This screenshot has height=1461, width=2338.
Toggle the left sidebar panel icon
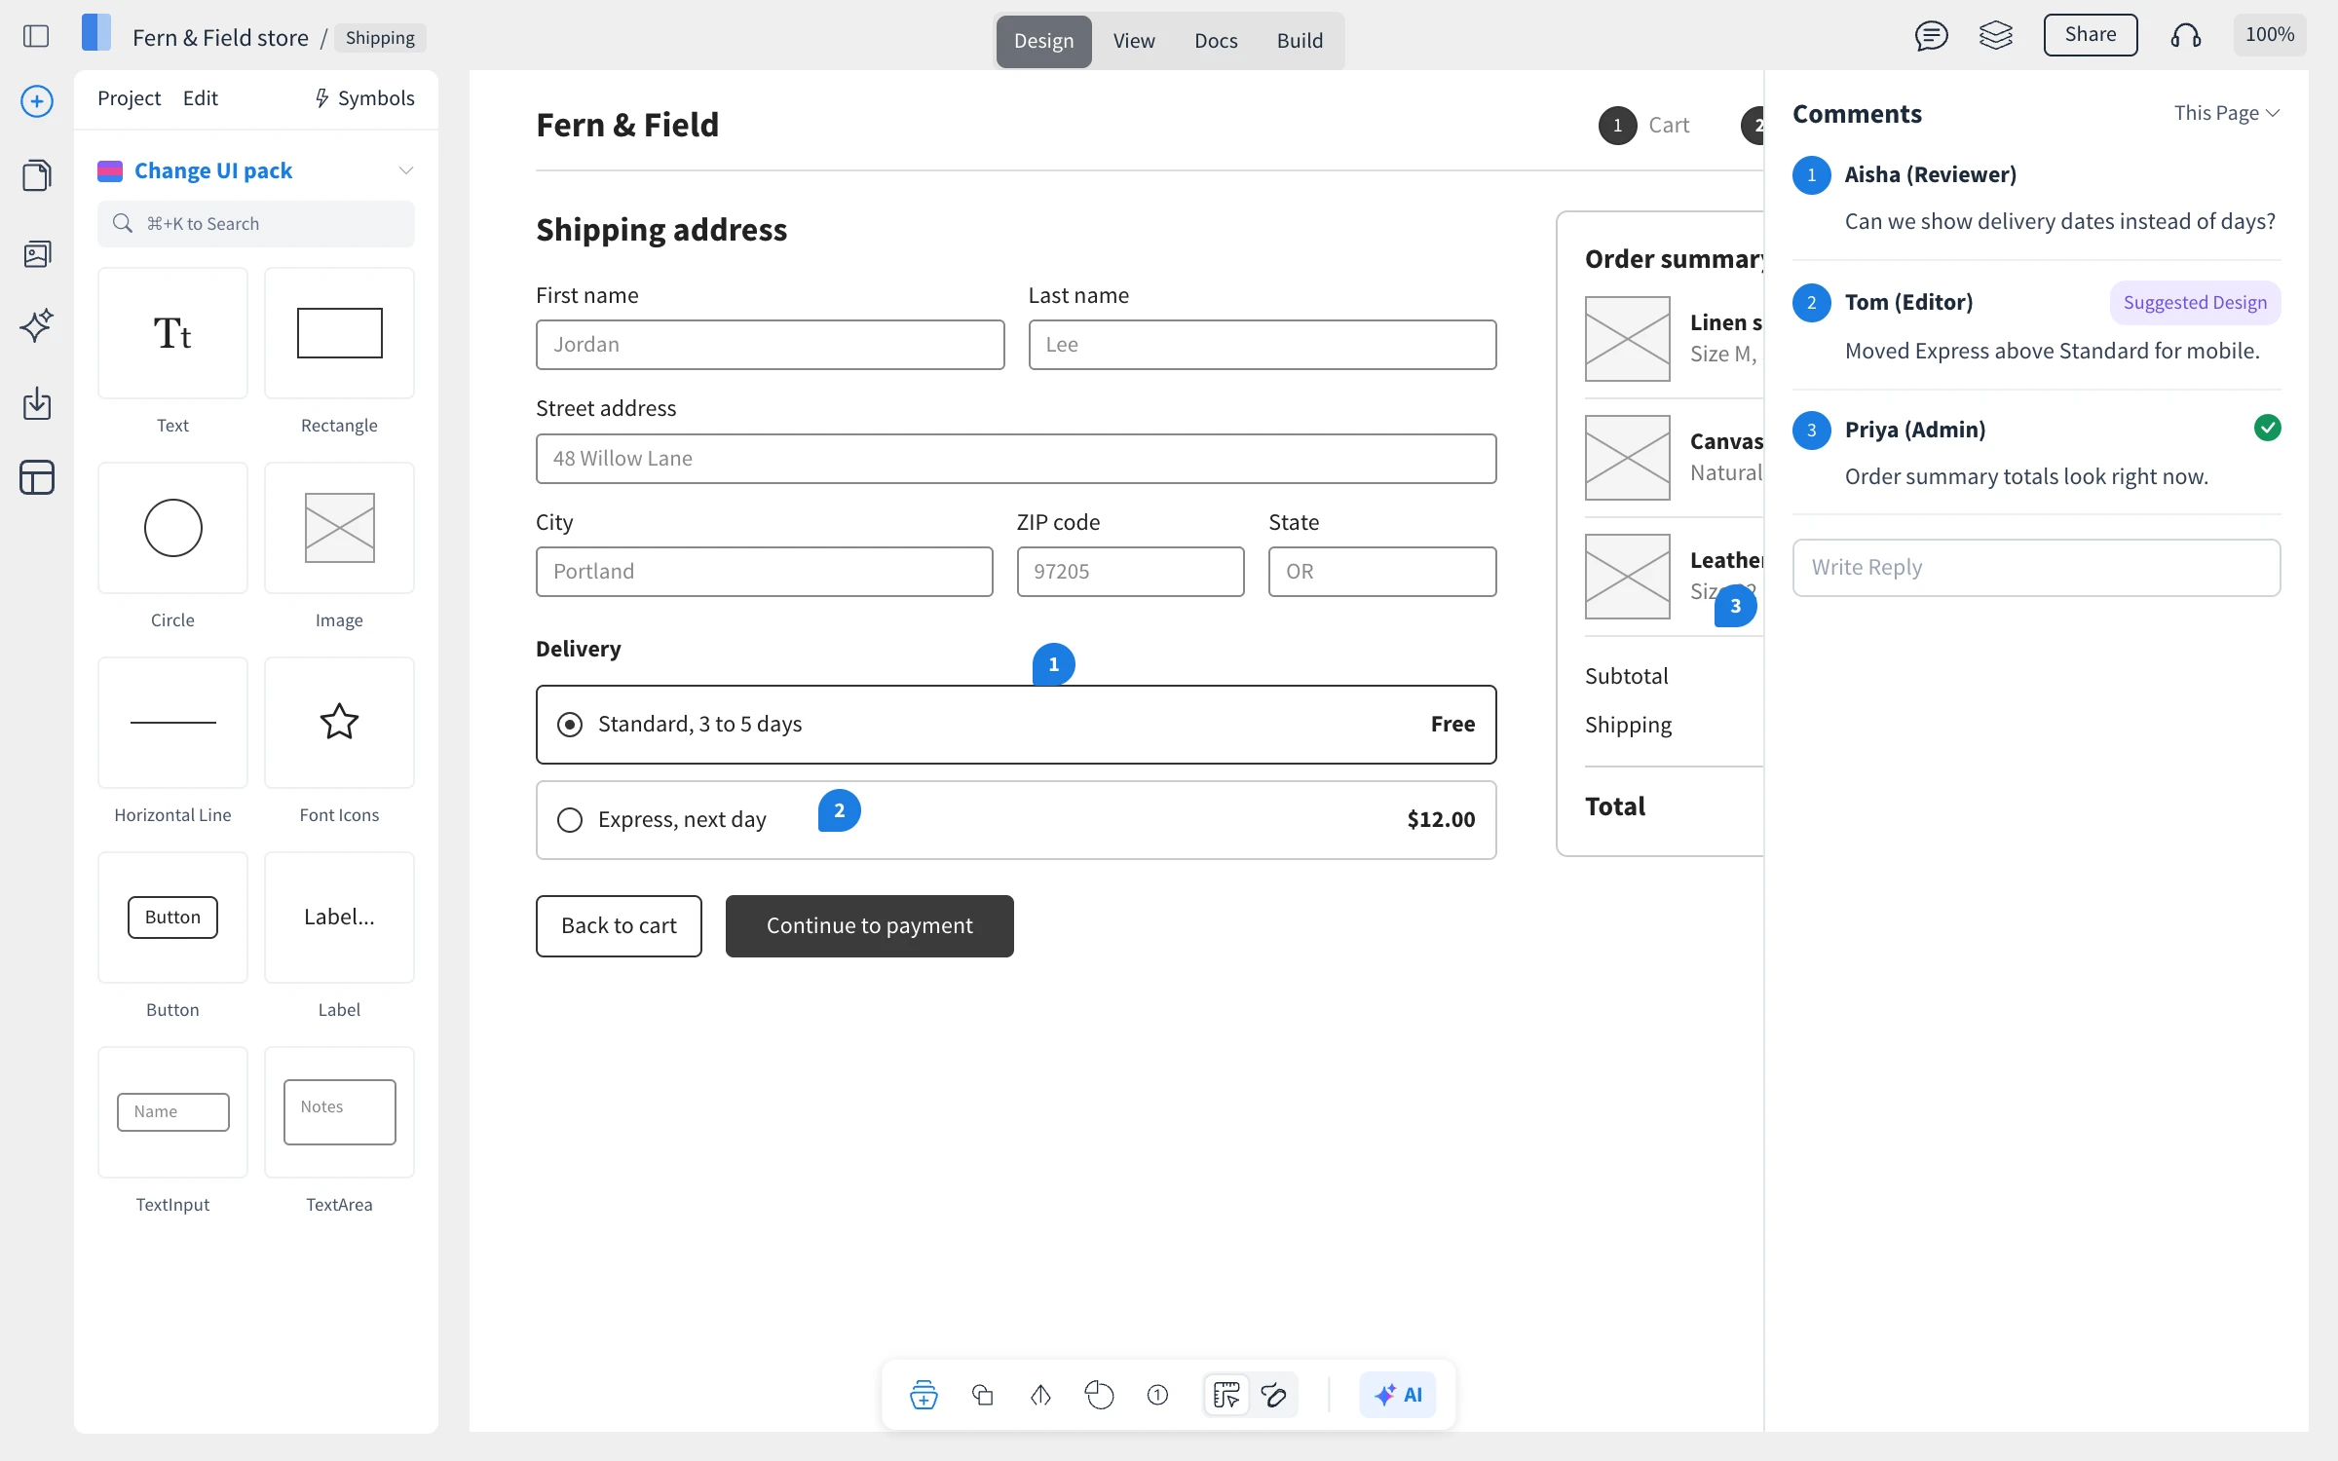click(36, 36)
